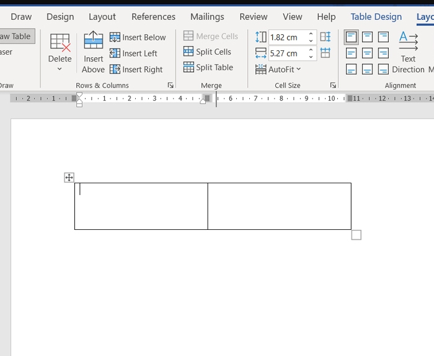Screen dimensions: 434x356
Task: Click the right indent marker on ruler
Action: [203, 101]
